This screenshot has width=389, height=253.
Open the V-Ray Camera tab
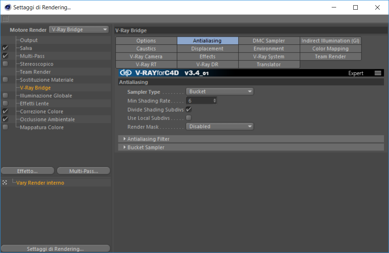[146, 56]
